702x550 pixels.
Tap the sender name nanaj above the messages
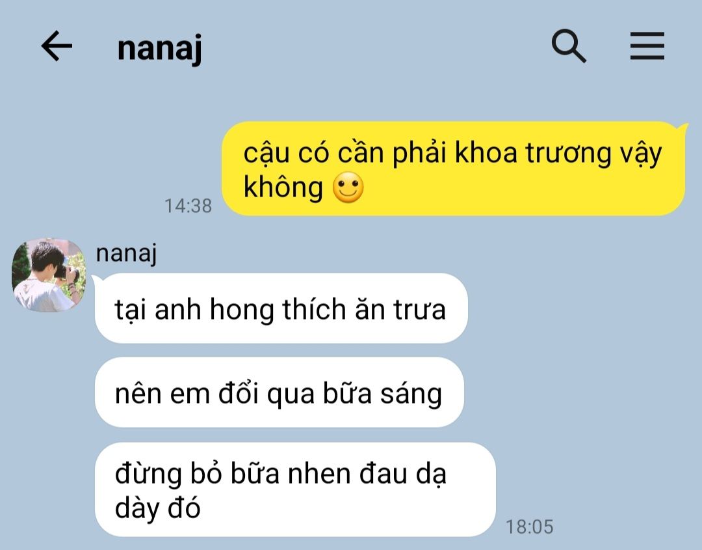(126, 253)
